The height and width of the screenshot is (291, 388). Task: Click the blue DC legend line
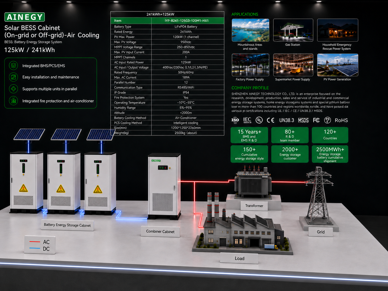tap(35, 248)
